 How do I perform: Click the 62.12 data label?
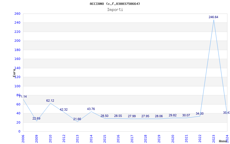50,101
